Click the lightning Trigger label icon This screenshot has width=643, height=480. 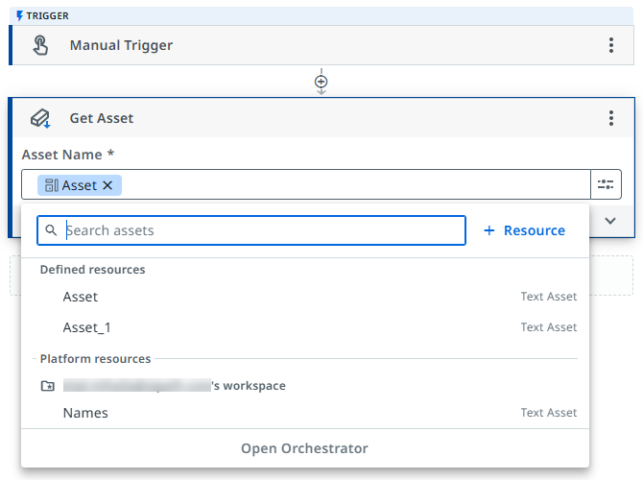20,16
